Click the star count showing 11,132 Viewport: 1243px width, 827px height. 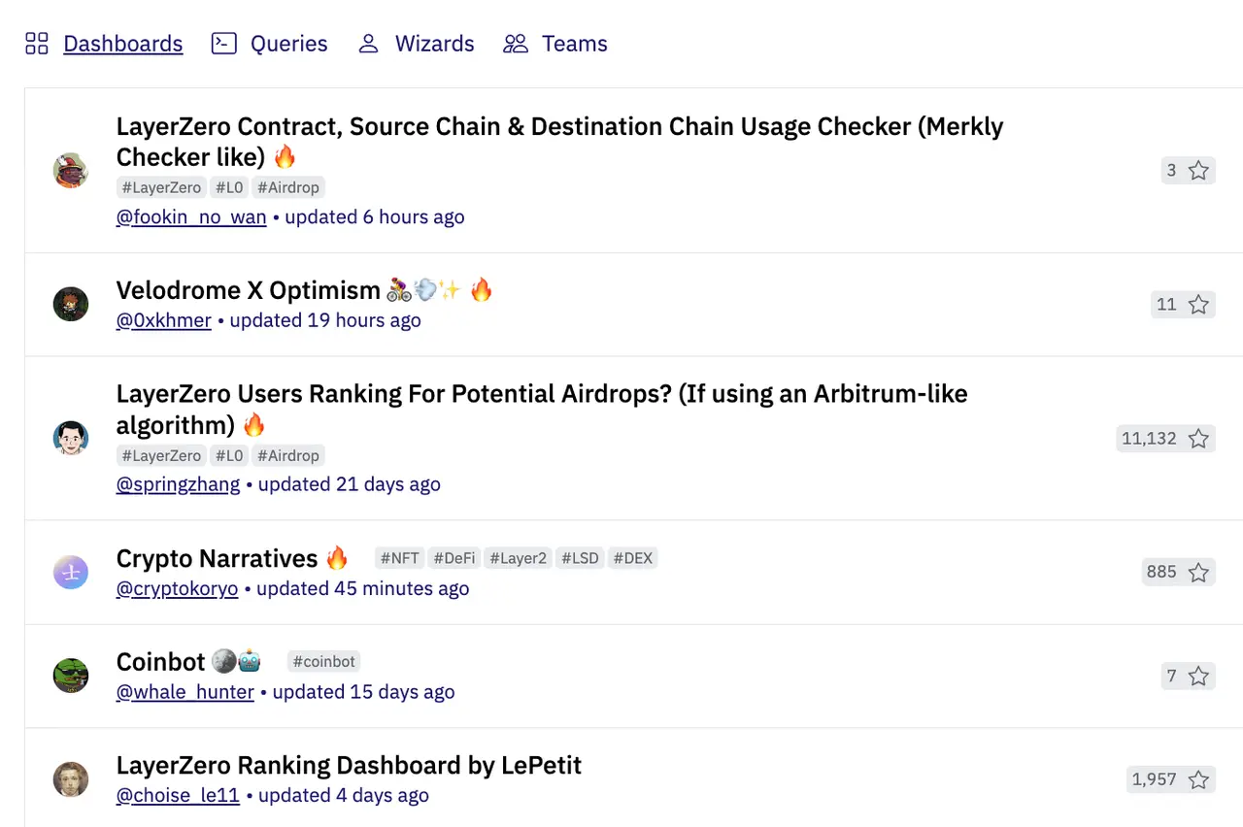tap(1149, 438)
